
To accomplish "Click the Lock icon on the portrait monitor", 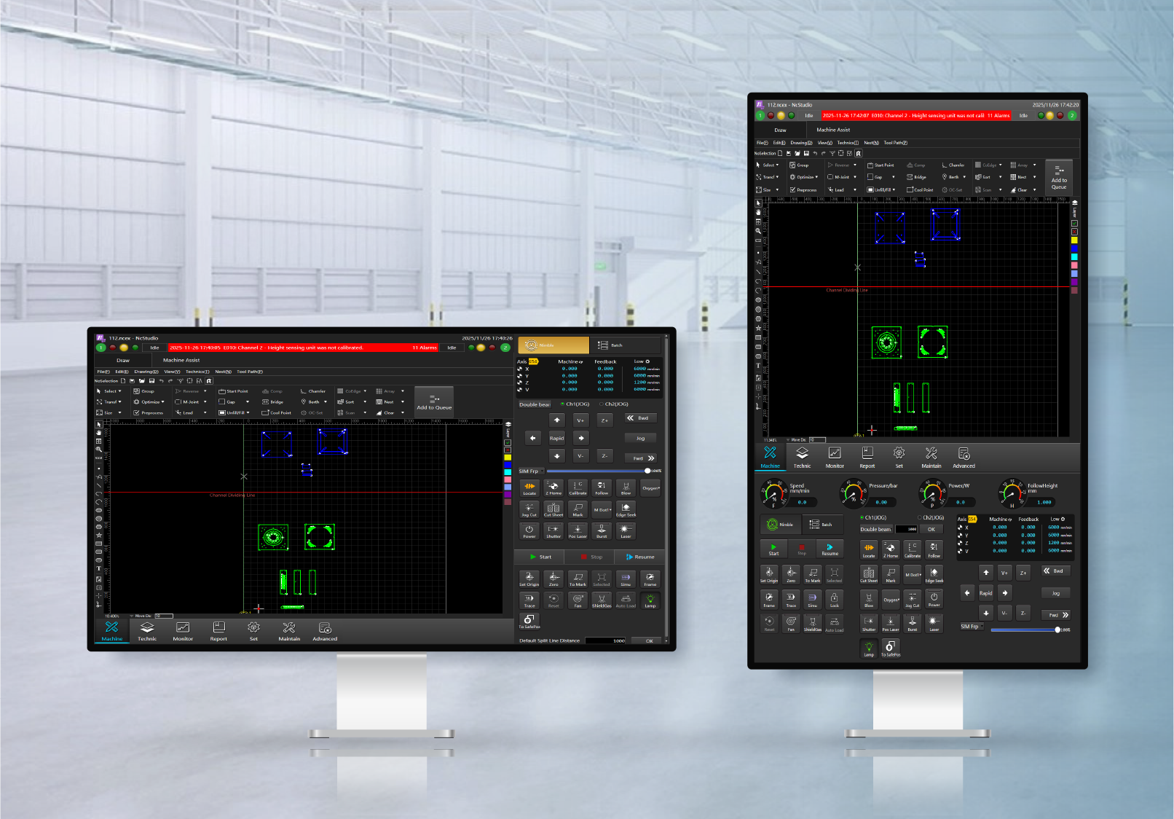I will tap(834, 598).
